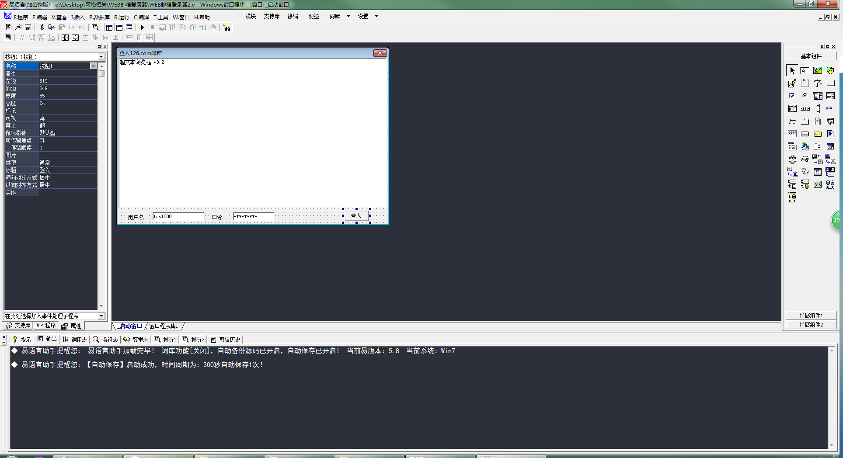Open the 按钮1 component selector dropdown
The height and width of the screenshot is (458, 843).
[101, 57]
